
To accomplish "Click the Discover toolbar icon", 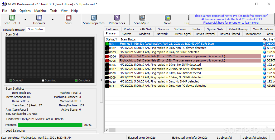I will pyautogui.click(x=39, y=18).
